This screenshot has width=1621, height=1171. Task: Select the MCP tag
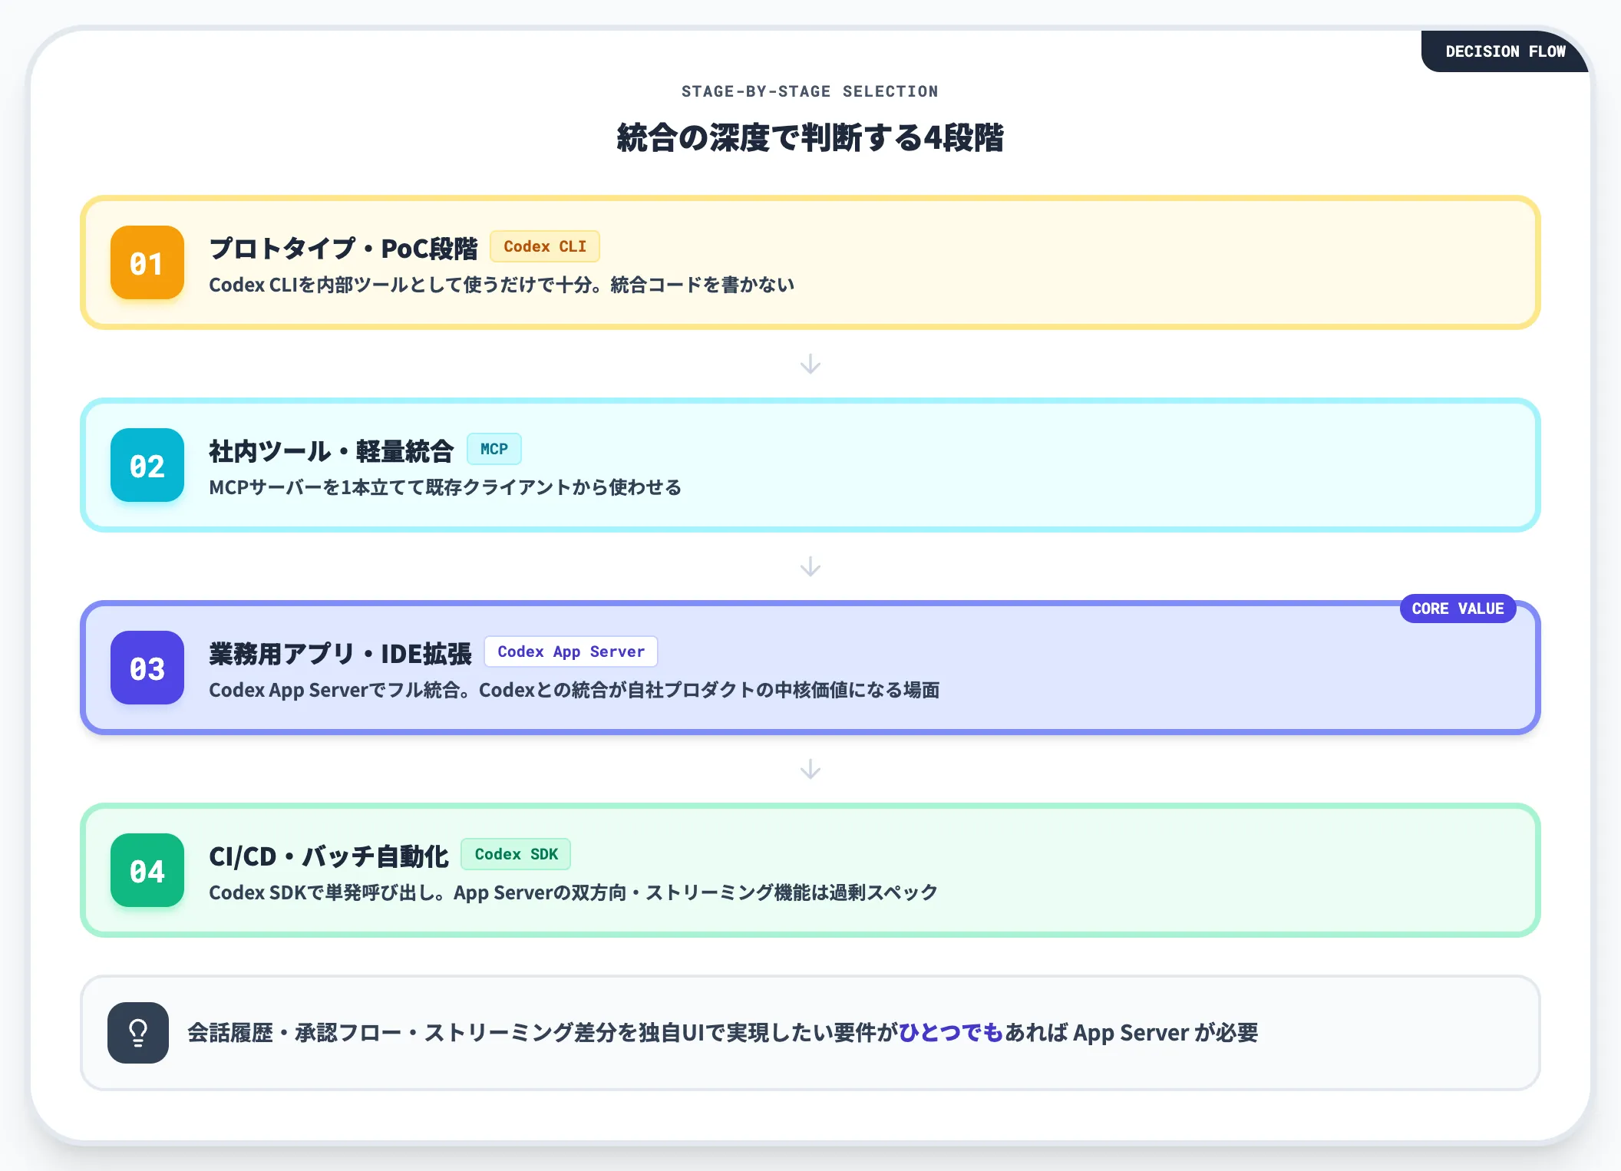point(494,449)
